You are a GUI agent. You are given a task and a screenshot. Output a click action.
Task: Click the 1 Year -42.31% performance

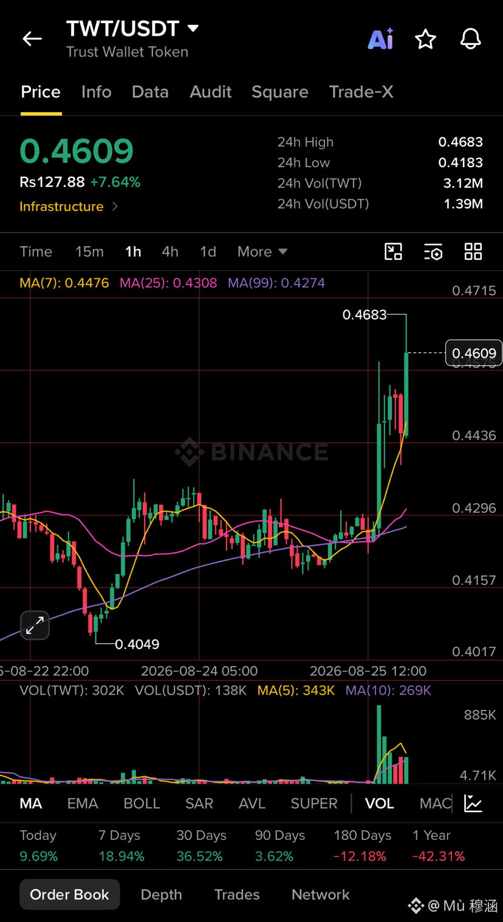pyautogui.click(x=439, y=846)
